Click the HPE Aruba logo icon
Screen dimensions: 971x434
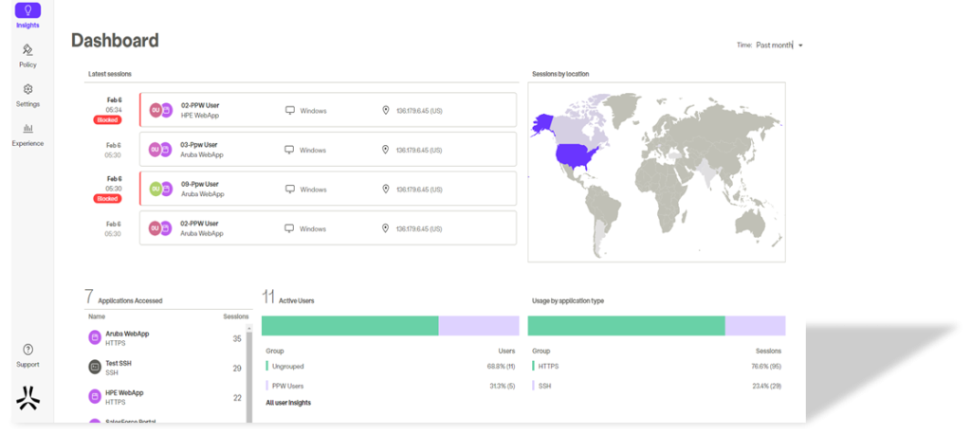27,399
